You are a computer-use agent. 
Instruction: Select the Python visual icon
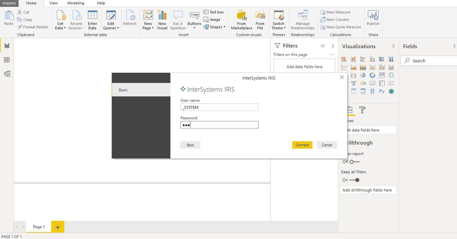[382, 91]
